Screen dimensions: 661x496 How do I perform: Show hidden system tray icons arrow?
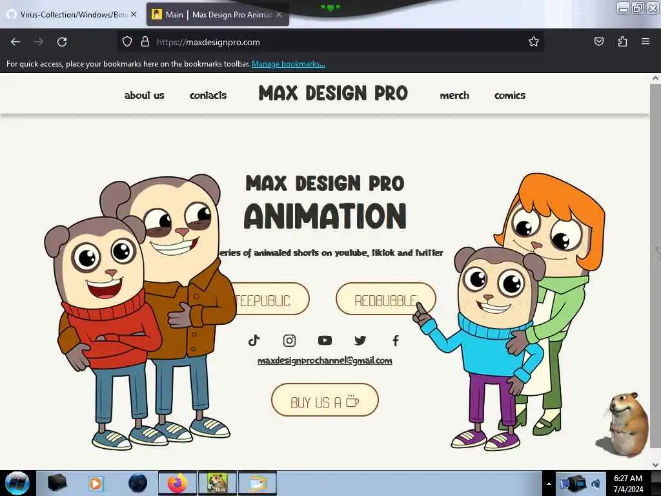tap(549, 484)
